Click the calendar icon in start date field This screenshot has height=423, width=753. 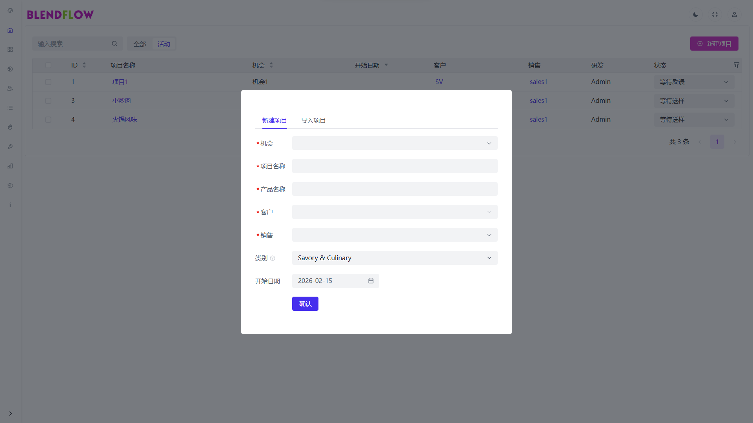371,281
